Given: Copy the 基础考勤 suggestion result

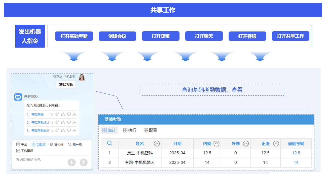Looking at the screenshot, I should click(52, 114).
